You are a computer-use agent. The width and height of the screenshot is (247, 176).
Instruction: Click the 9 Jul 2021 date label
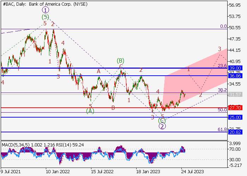10,171
